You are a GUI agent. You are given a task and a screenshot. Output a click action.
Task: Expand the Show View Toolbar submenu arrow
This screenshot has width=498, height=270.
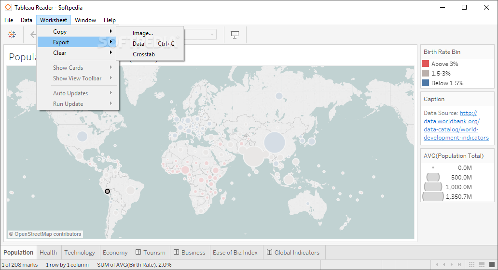[x=111, y=78]
